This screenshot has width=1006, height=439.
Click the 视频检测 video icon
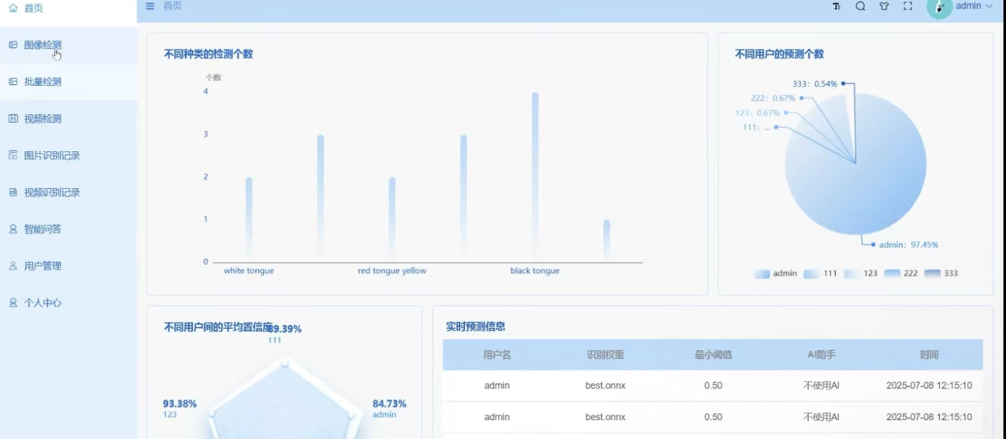tap(13, 119)
